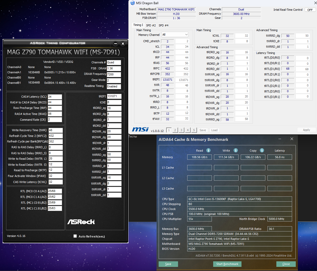Click the Read info icon in AIDA64

pos(208,150)
